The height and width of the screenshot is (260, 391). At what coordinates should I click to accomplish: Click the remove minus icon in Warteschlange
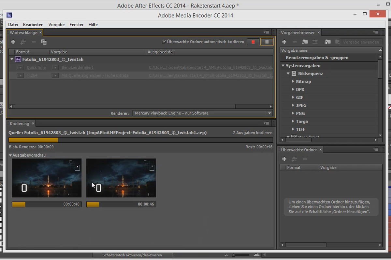click(x=34, y=42)
